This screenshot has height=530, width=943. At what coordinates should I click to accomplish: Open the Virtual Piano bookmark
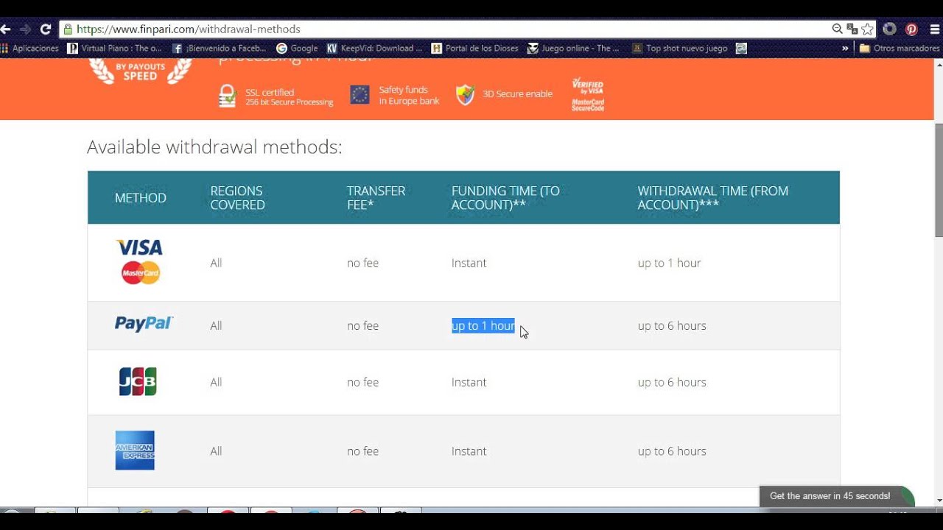(x=114, y=49)
